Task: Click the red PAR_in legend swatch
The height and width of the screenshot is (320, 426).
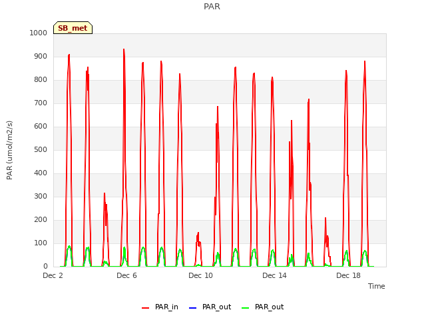Action: [145, 308]
